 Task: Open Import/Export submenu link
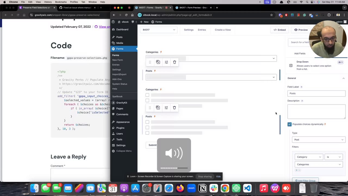tap(119, 74)
